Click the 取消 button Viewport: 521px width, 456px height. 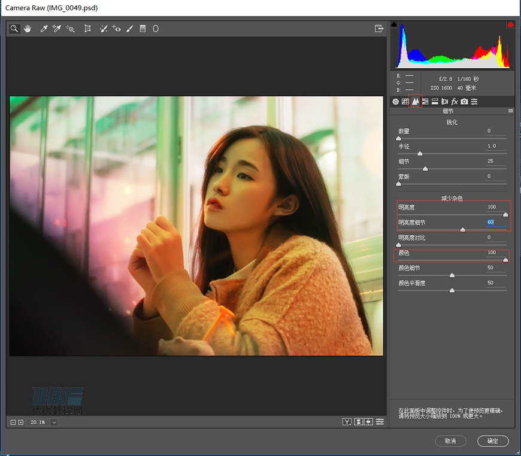tap(450, 441)
